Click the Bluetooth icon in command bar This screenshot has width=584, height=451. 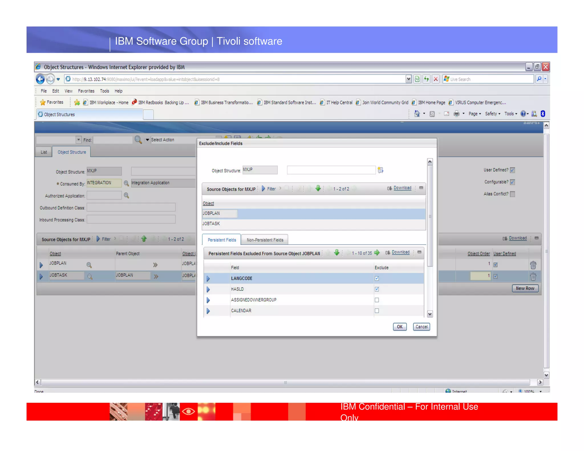click(543, 114)
